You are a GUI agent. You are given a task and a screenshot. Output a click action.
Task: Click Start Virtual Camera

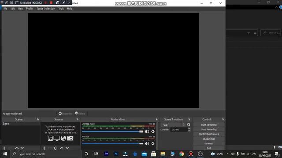click(209, 134)
